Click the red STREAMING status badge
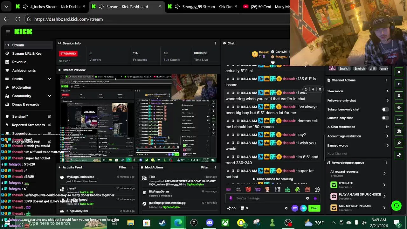Screen dimensions: 407x229 pyautogui.click(x=68, y=53)
